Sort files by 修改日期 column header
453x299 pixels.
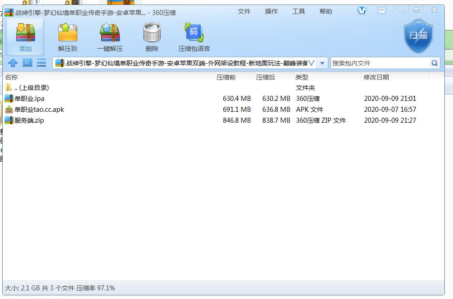click(x=376, y=77)
